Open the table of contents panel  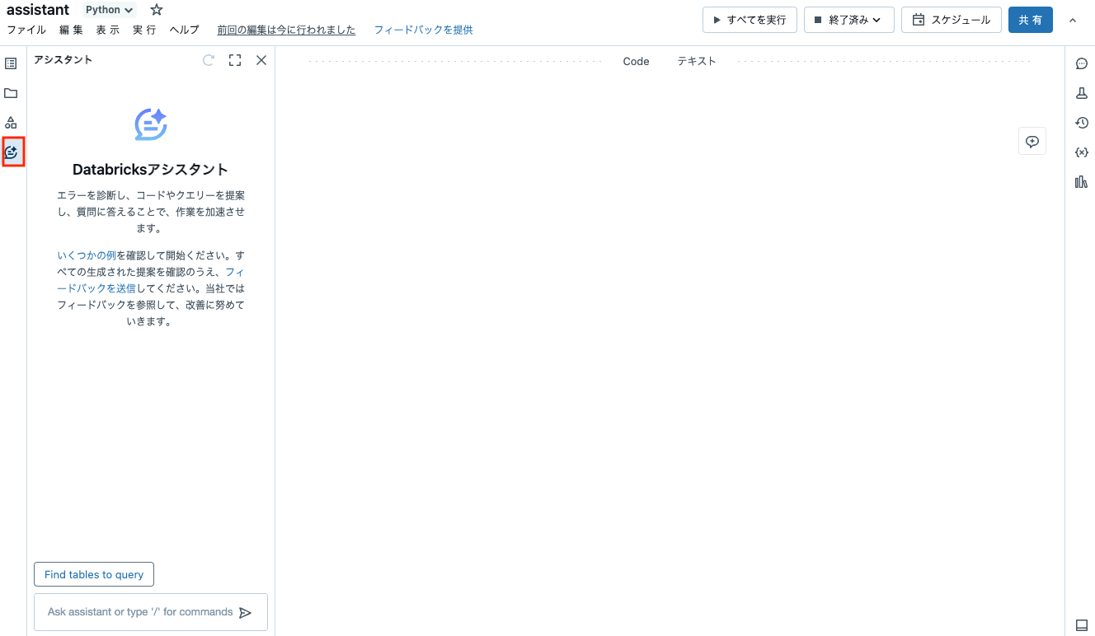click(11, 63)
